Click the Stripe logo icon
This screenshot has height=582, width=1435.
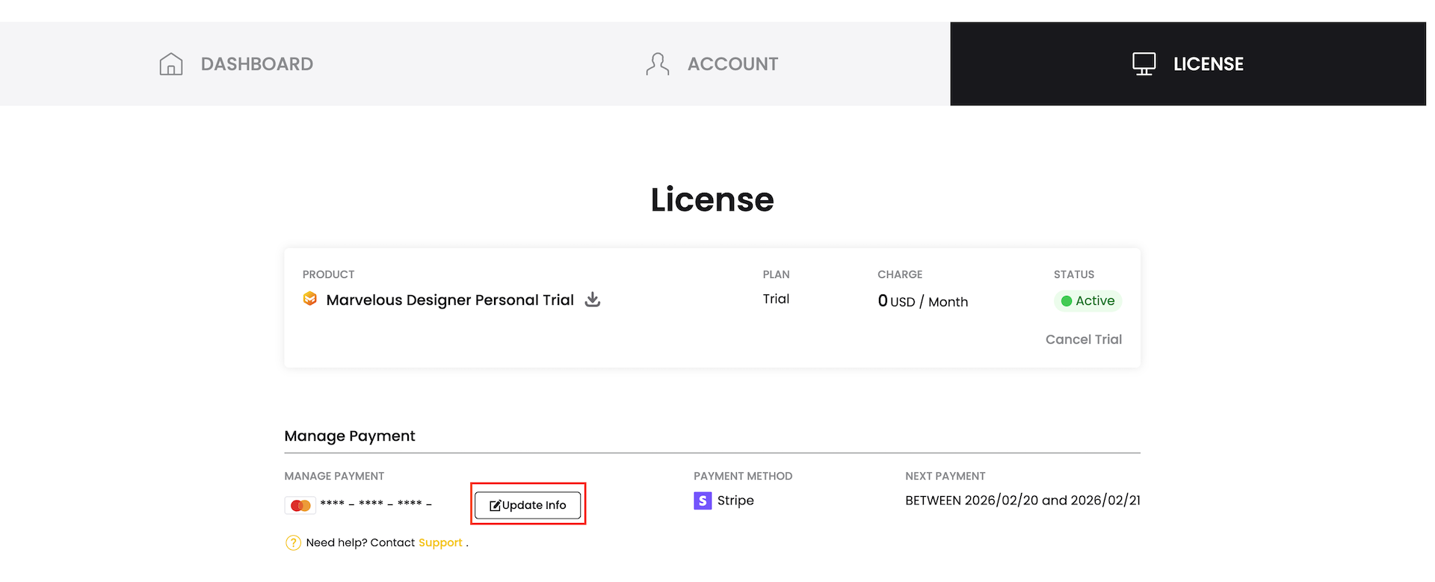point(703,501)
